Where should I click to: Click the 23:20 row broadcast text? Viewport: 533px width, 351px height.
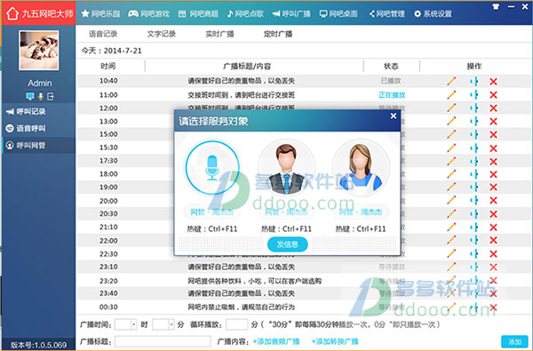click(x=255, y=281)
